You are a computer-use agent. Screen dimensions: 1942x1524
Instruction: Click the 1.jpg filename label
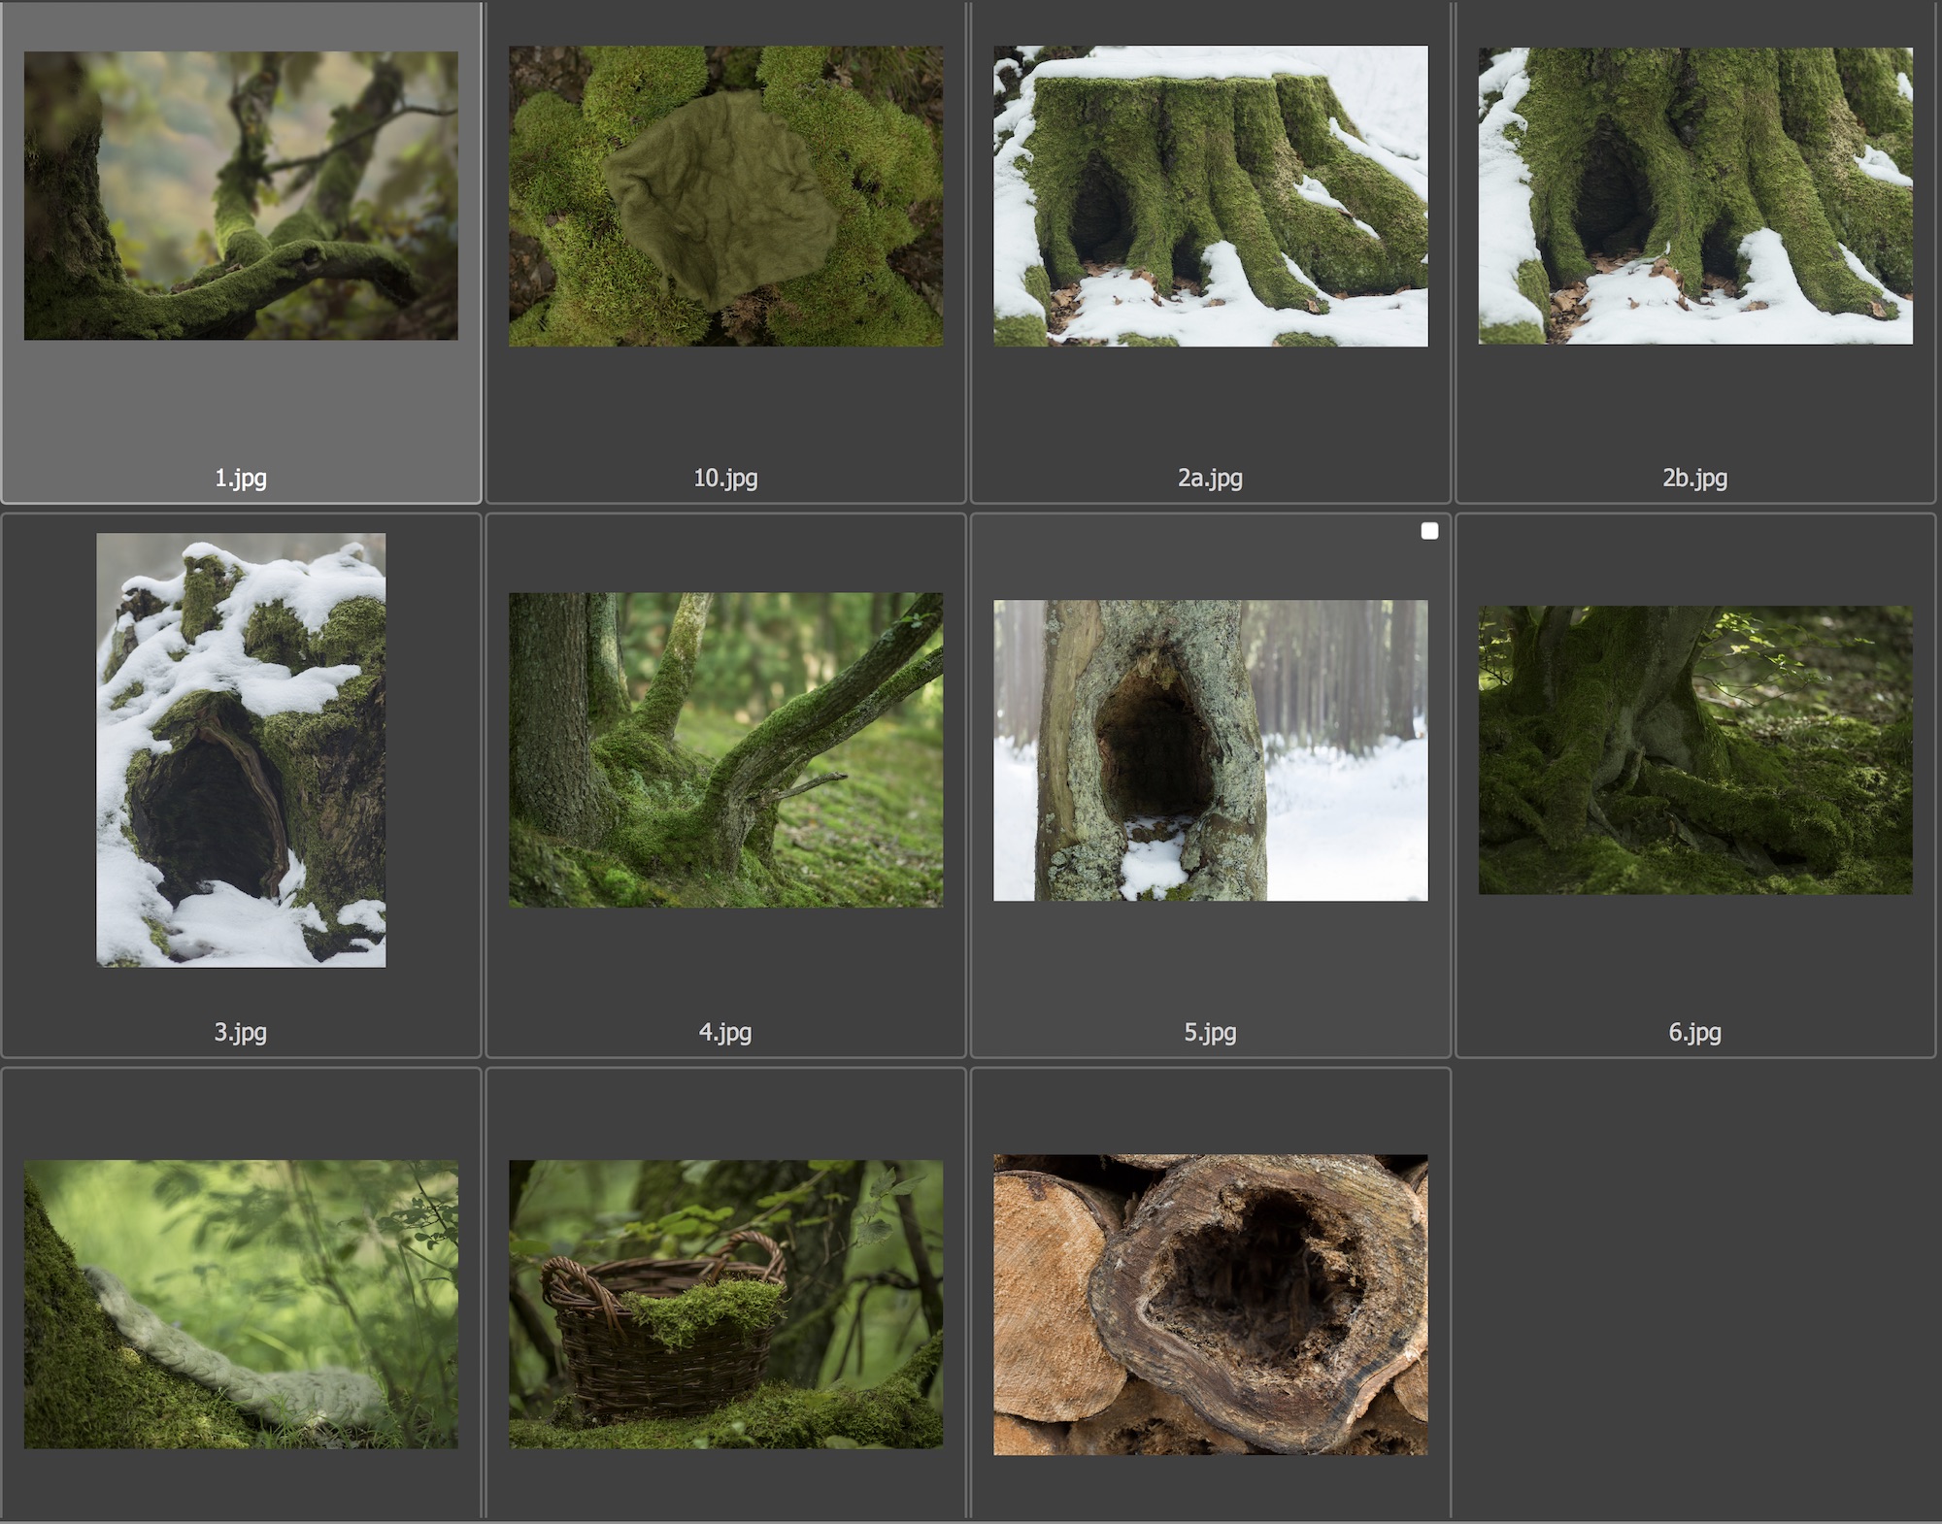[241, 478]
